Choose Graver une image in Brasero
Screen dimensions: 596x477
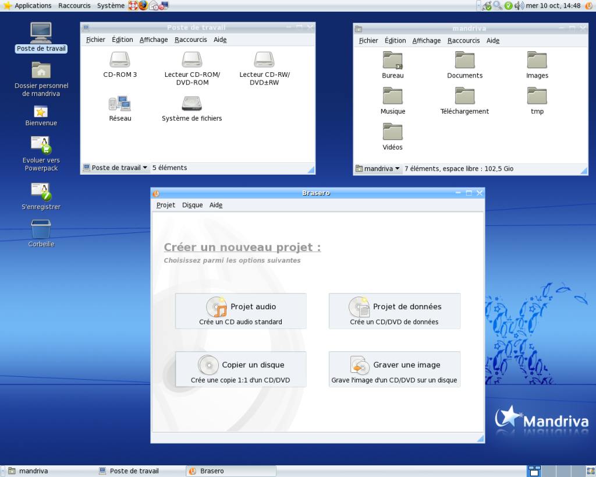coord(395,369)
